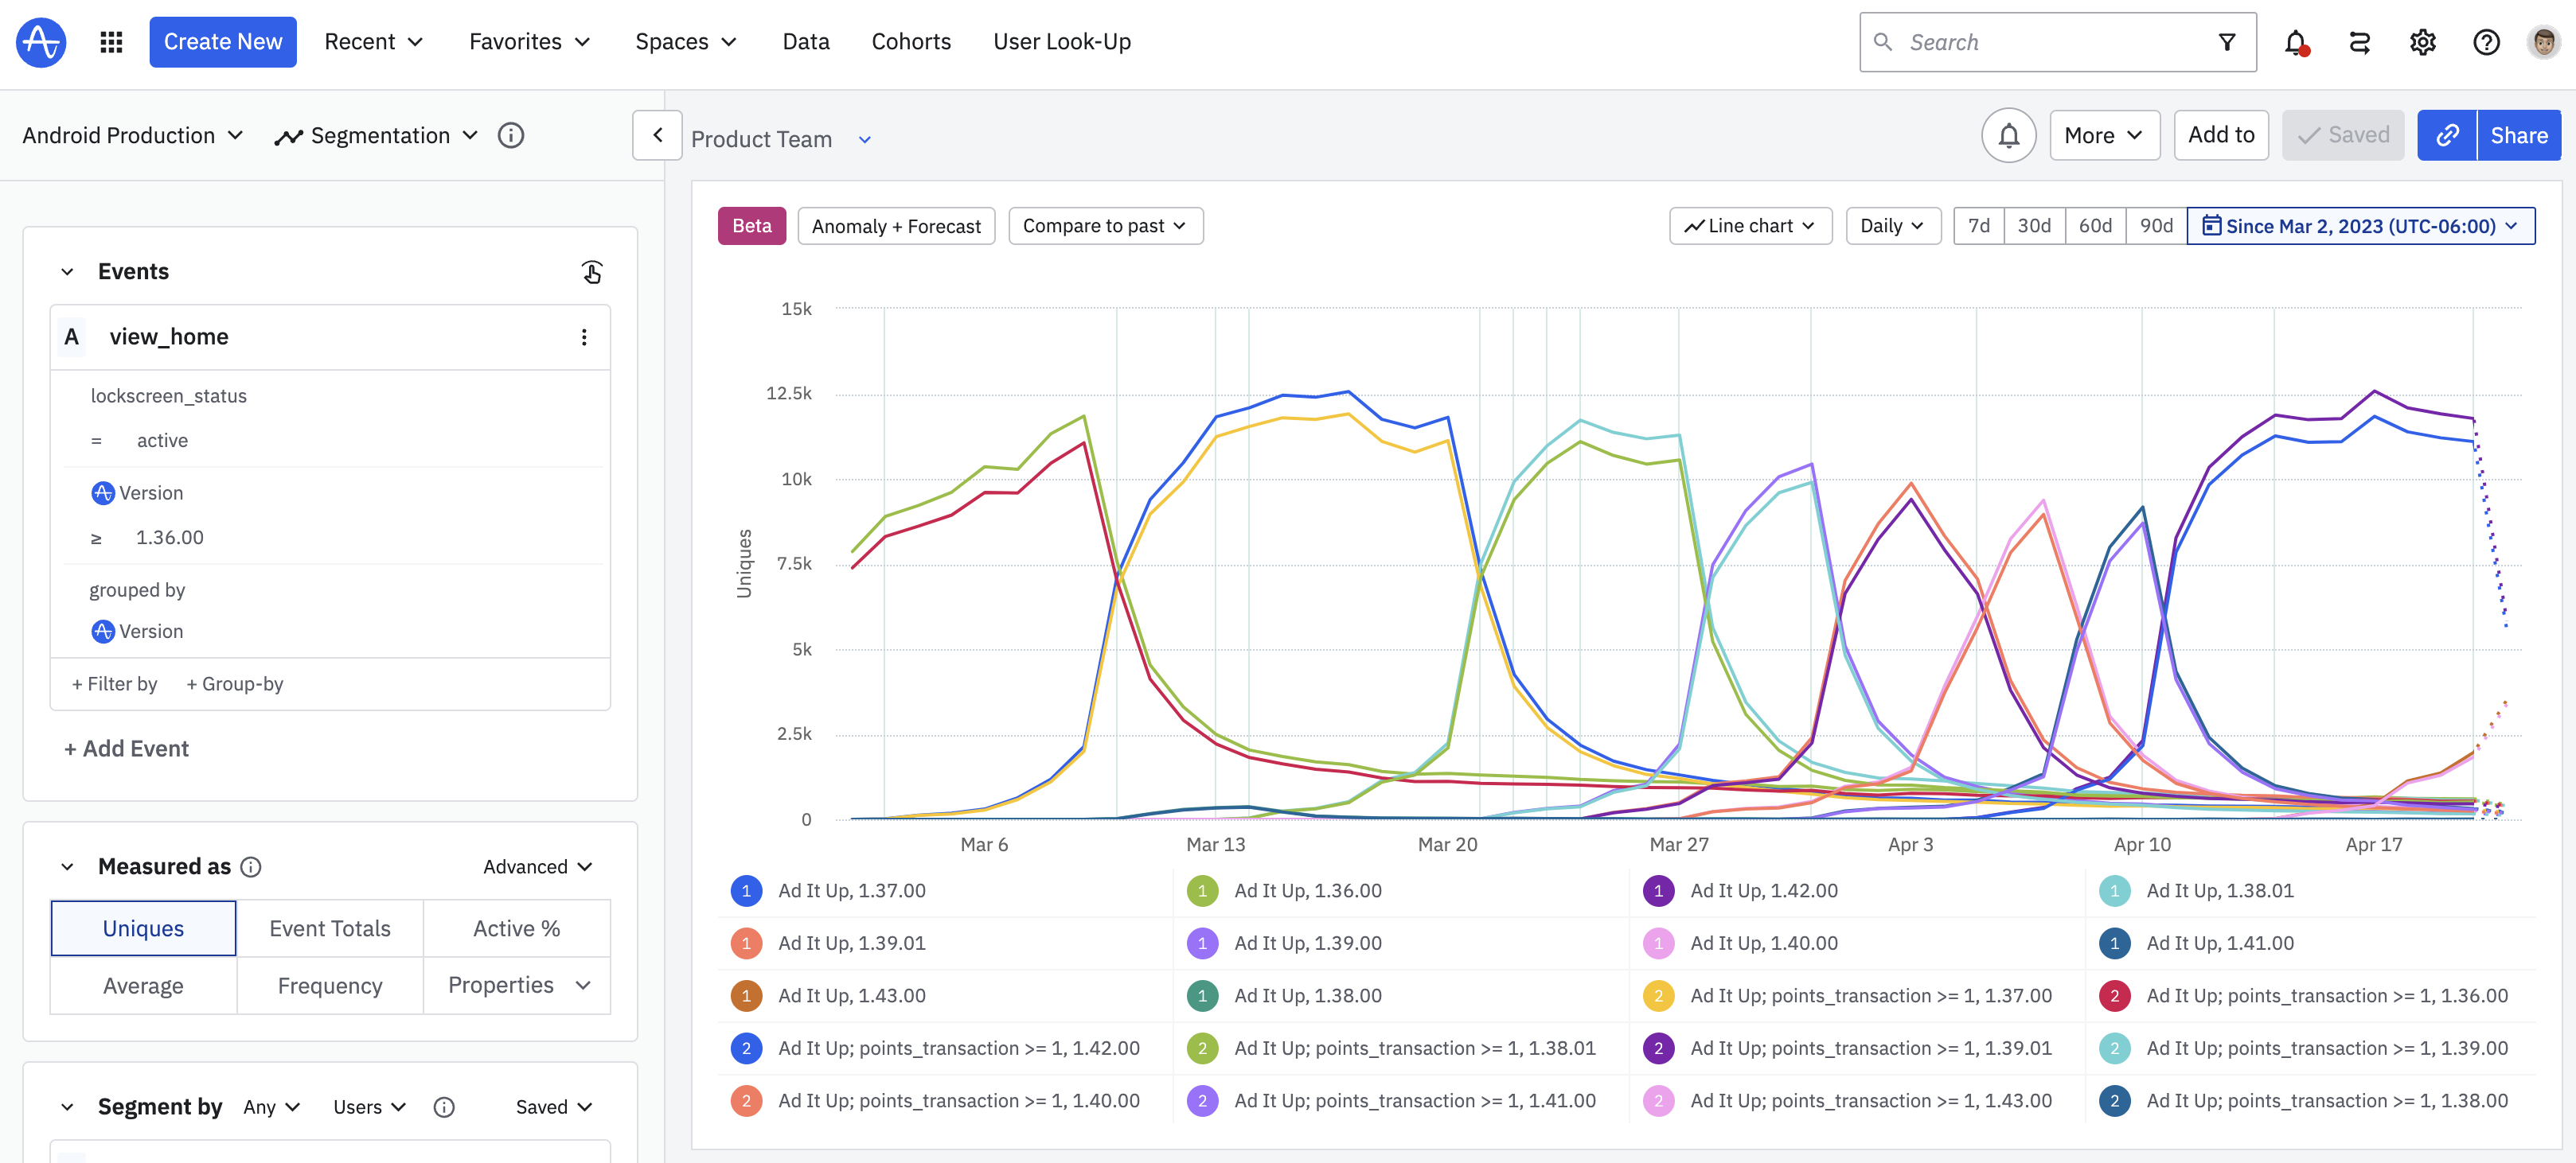Select Event Totals measurement option
2576x1163 pixels.
(x=329, y=928)
